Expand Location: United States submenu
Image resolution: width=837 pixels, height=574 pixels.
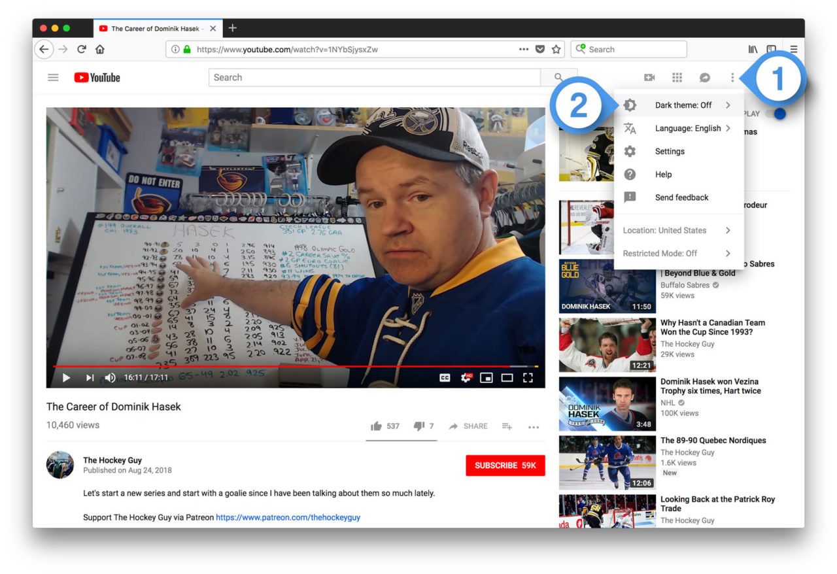click(679, 230)
